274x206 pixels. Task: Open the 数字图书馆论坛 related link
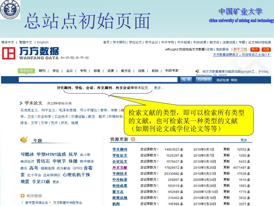[x=36, y=203]
